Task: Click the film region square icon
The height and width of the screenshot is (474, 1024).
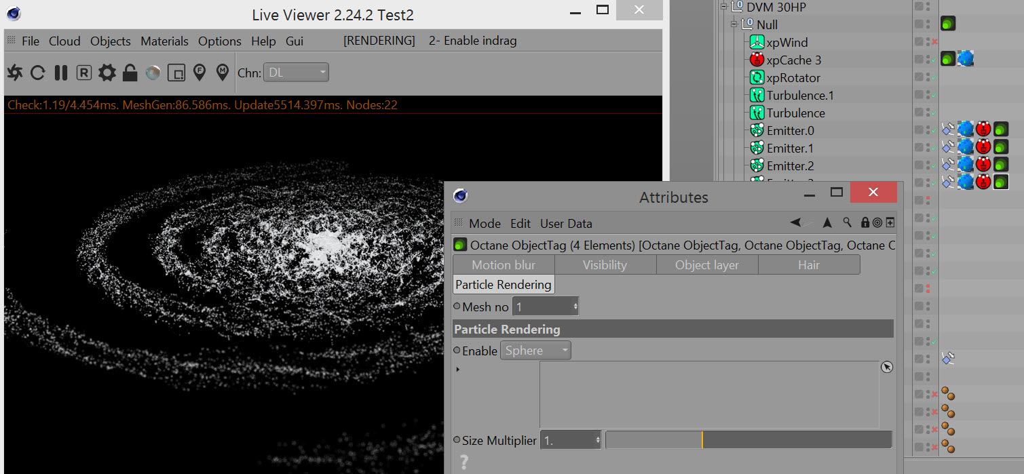Action: [x=176, y=73]
